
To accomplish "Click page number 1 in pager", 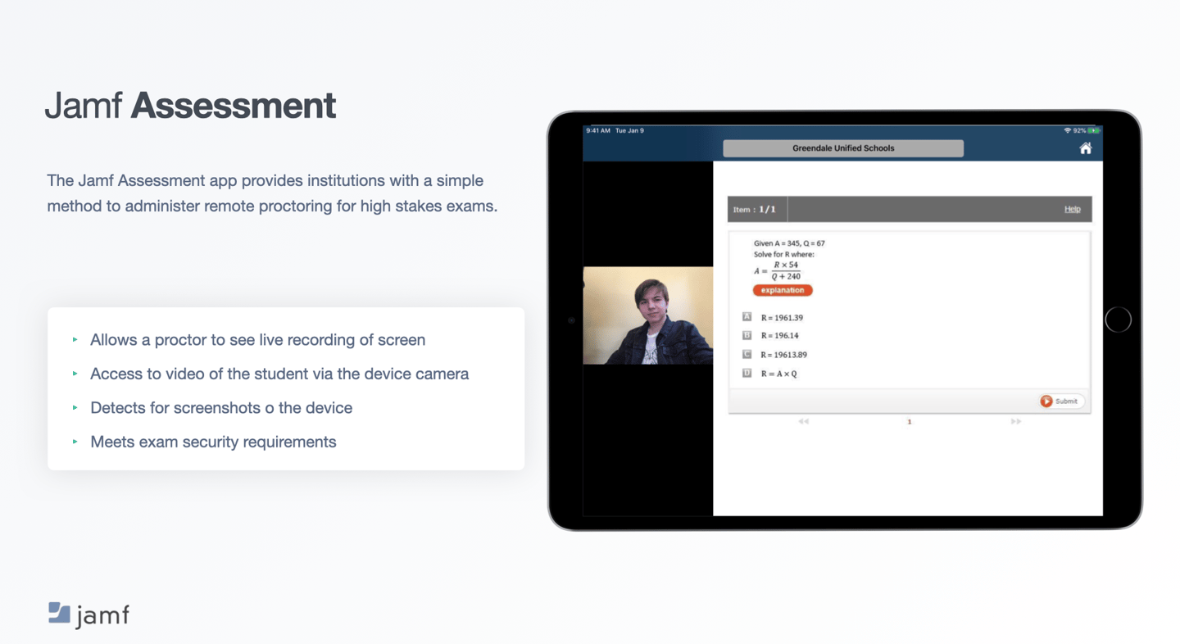I will pyautogui.click(x=909, y=421).
